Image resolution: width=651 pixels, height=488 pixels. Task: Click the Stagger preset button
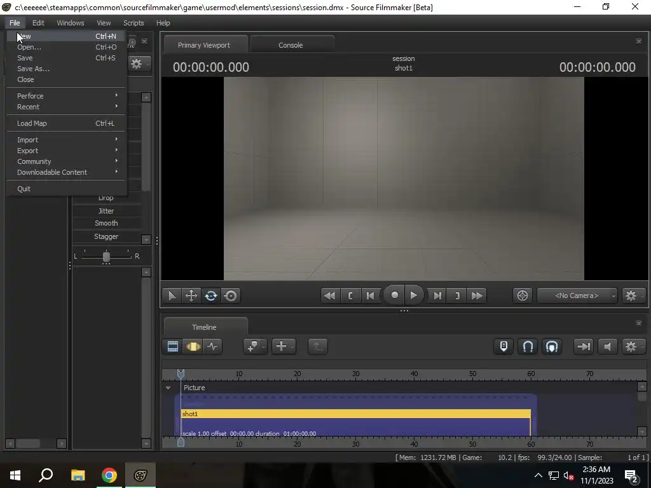click(106, 236)
